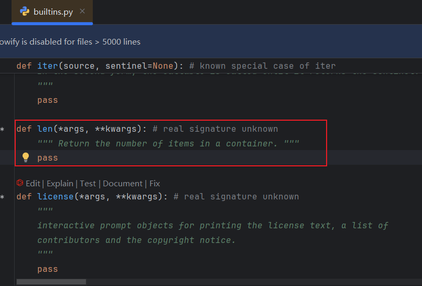The height and width of the screenshot is (286, 422).
Task: Click 'sentinel=None' parameter in iter signature
Action: click(139, 66)
